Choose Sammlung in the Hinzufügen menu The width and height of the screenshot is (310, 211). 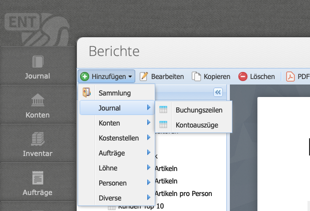tap(115, 93)
